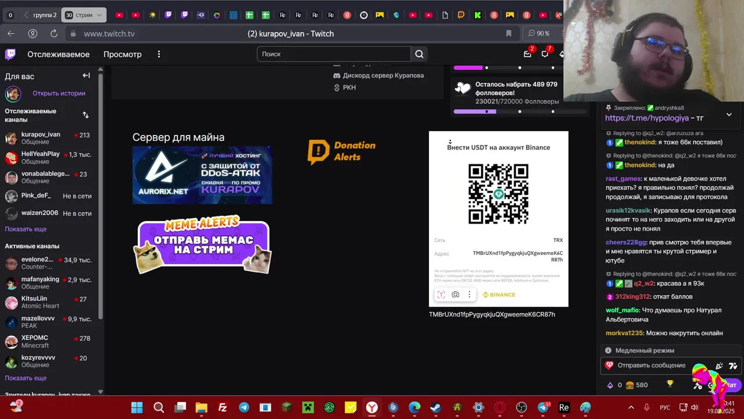Expand the pinned chat message chevron
Image resolution: width=744 pixels, height=419 pixels.
point(729,115)
